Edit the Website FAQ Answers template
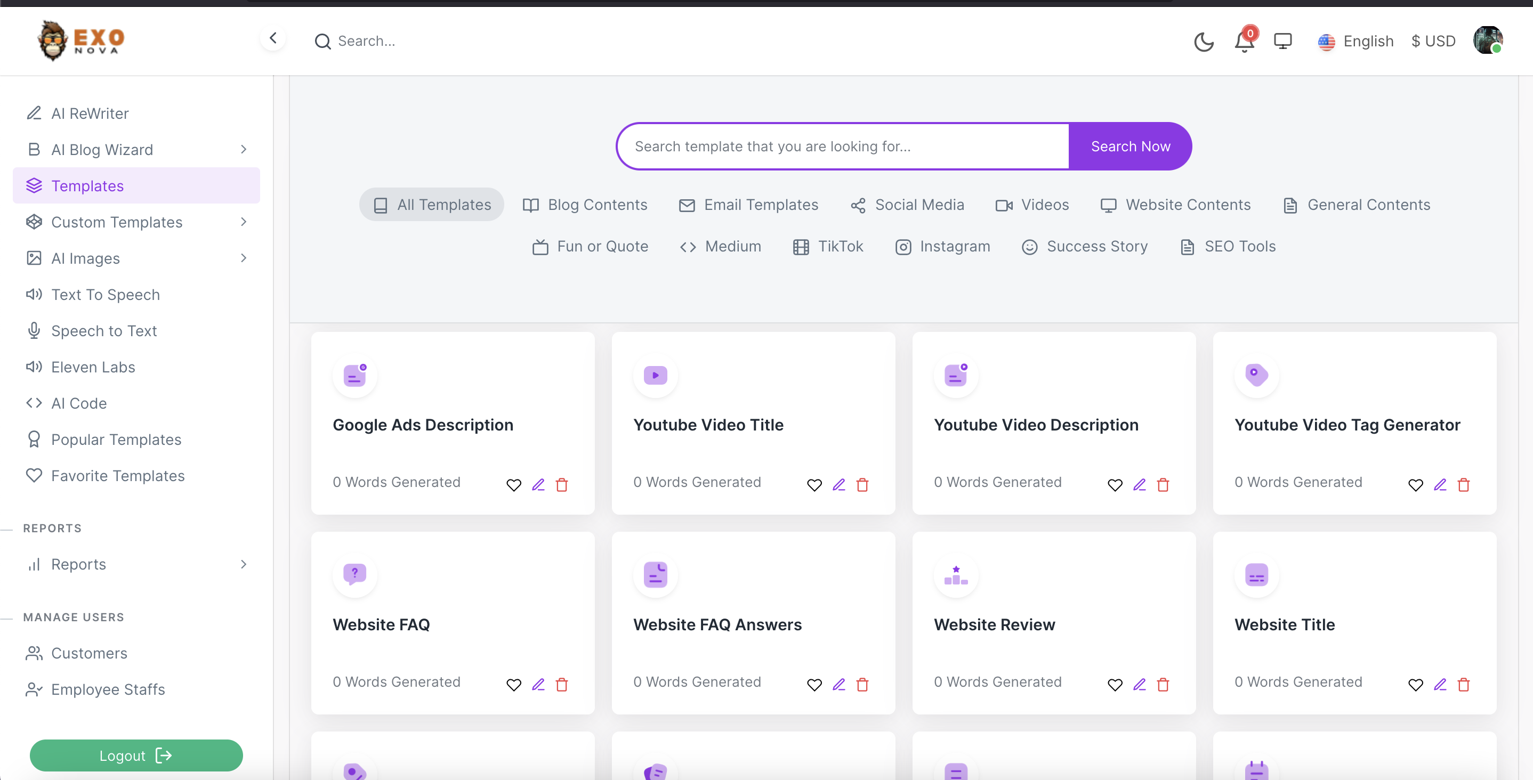 pos(838,685)
